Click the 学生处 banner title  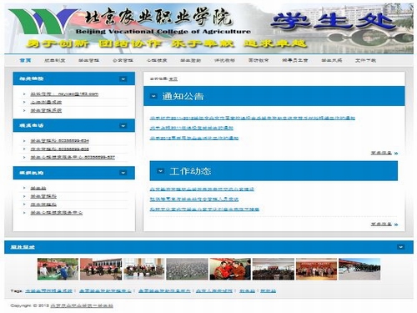(x=334, y=22)
